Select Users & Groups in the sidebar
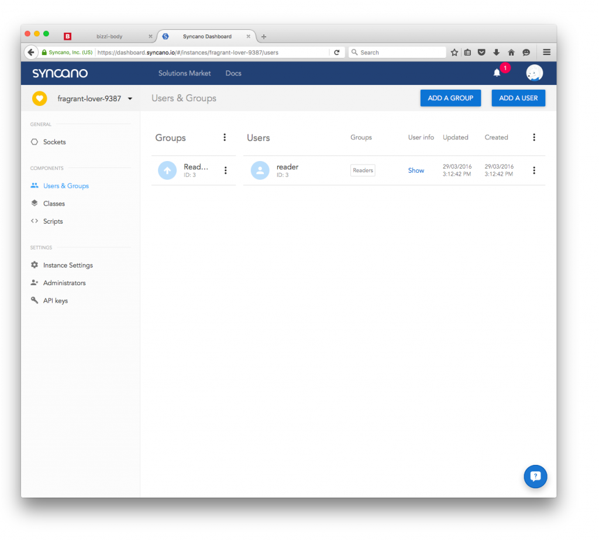The height and width of the screenshot is (541, 599). [66, 186]
